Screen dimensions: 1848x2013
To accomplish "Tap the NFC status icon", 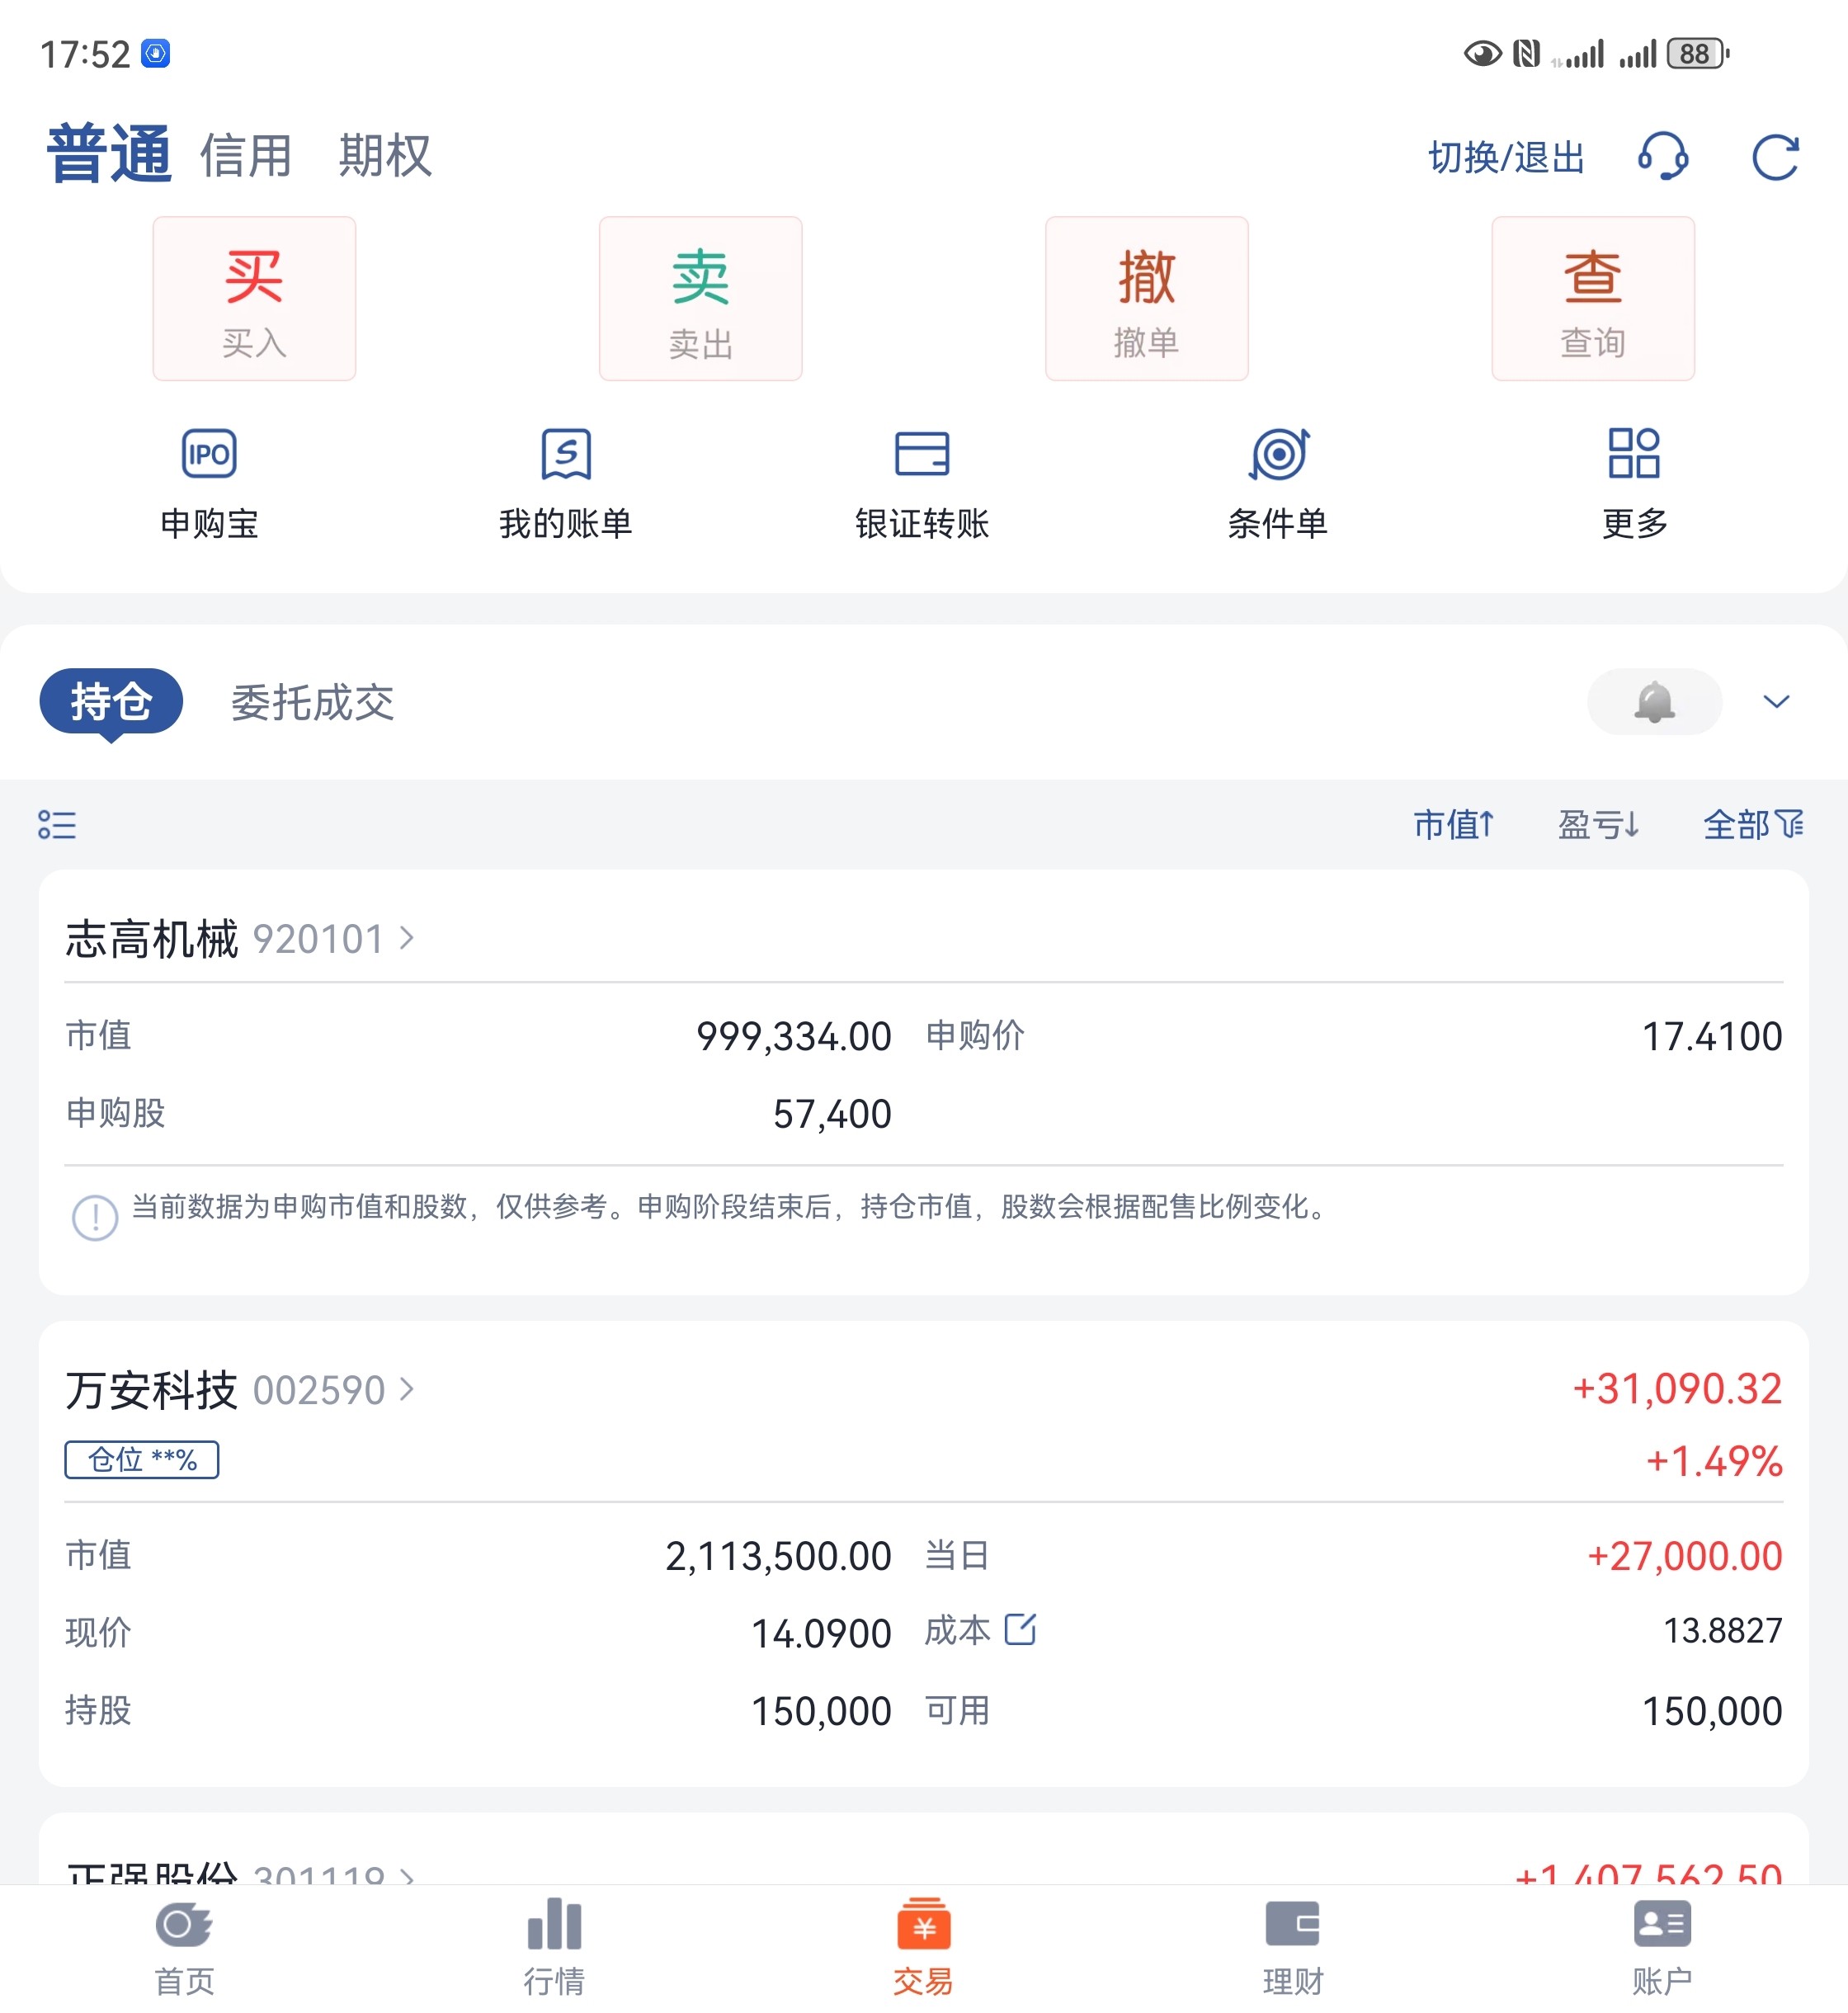I will point(1526,53).
